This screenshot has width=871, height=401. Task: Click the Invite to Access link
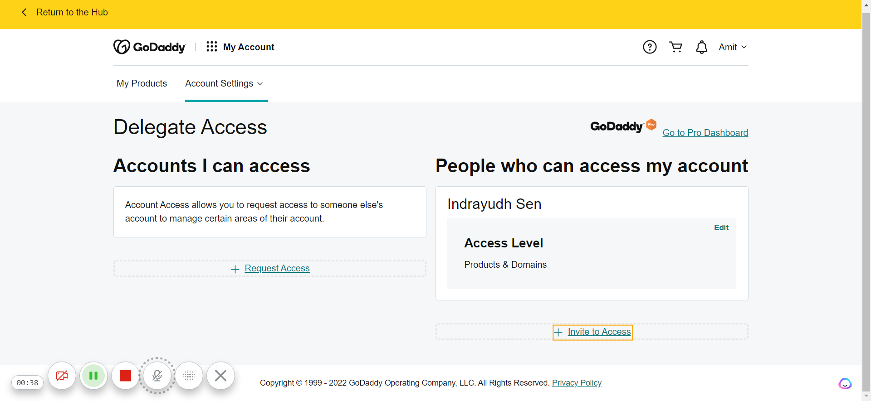point(599,332)
